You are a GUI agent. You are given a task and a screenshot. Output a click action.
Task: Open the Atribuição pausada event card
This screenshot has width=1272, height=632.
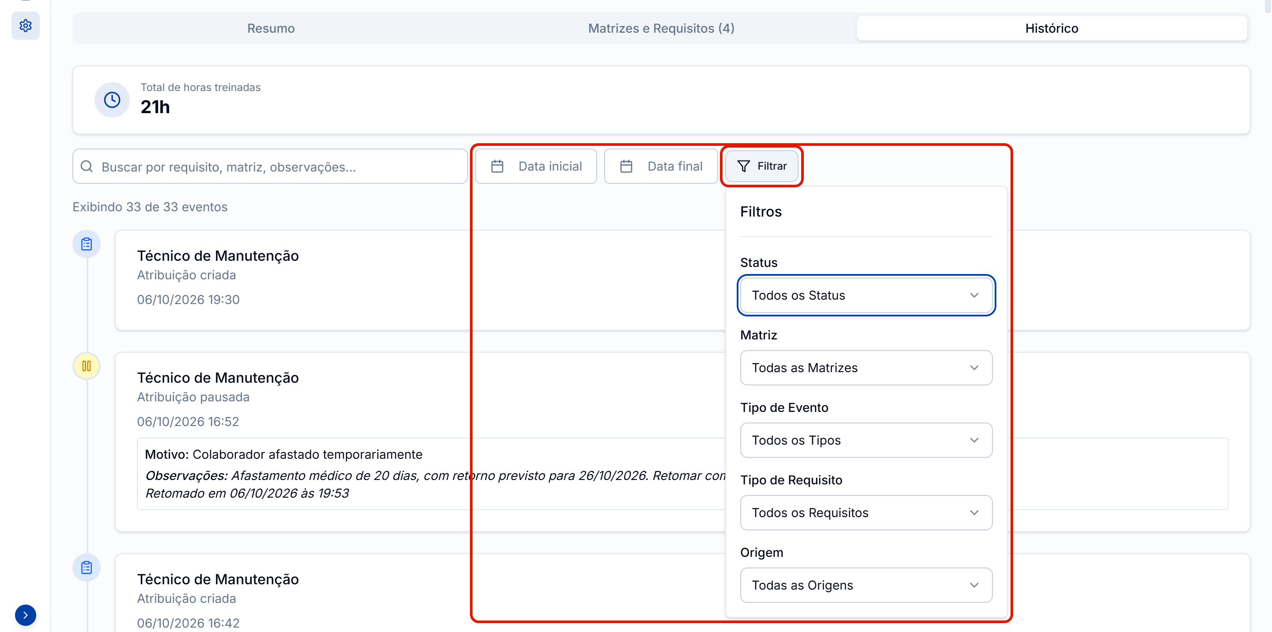pyautogui.click(x=682, y=442)
